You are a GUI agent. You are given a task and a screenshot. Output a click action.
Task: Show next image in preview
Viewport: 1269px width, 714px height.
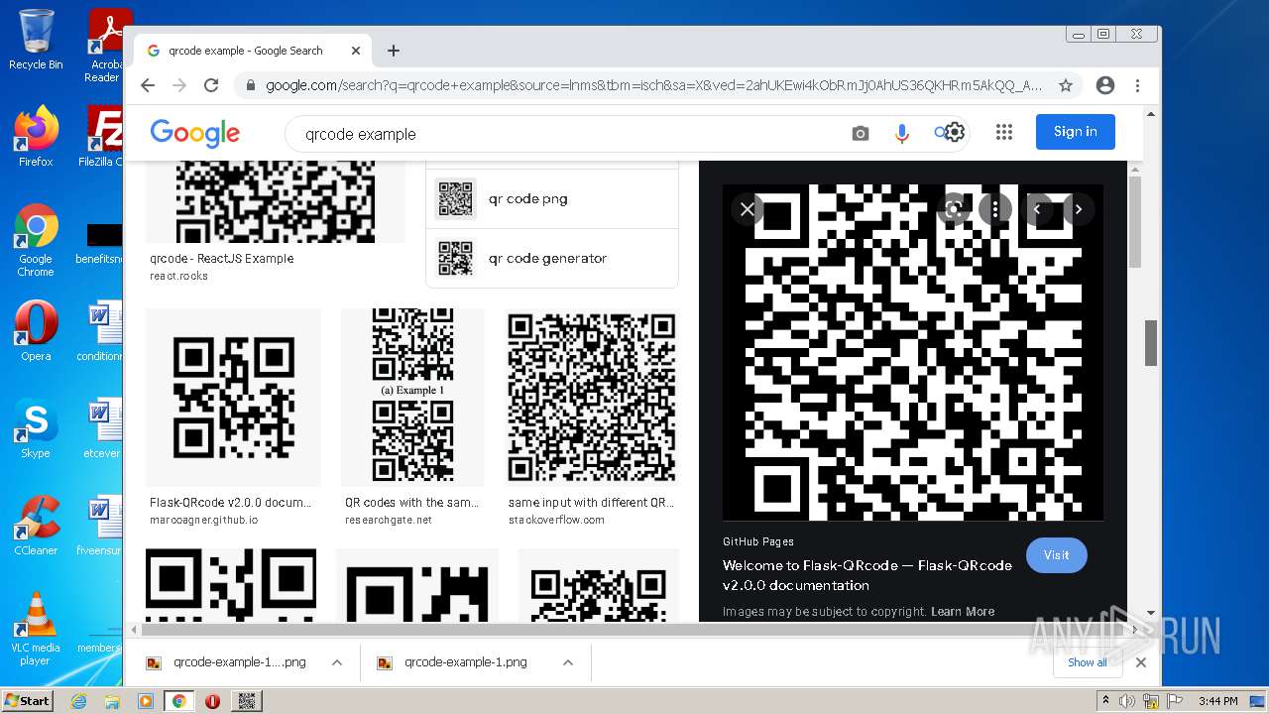pyautogui.click(x=1079, y=209)
